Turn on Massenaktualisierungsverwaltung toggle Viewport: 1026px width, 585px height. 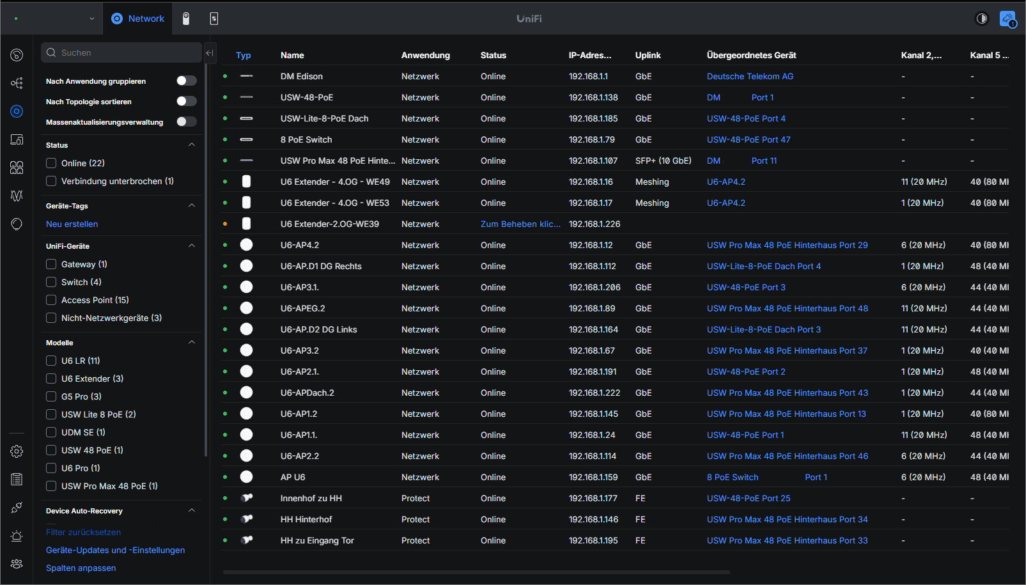[x=187, y=121]
